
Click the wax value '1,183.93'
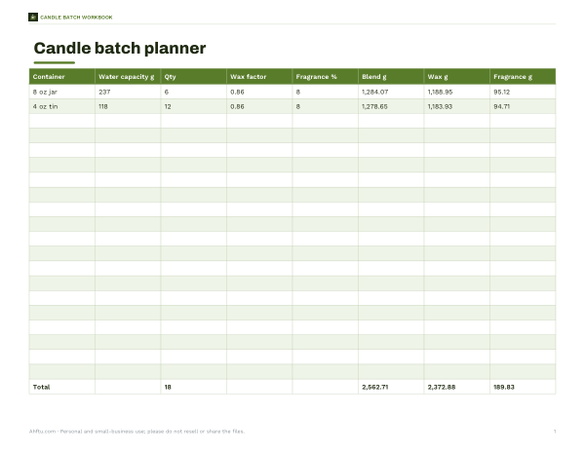pos(441,106)
